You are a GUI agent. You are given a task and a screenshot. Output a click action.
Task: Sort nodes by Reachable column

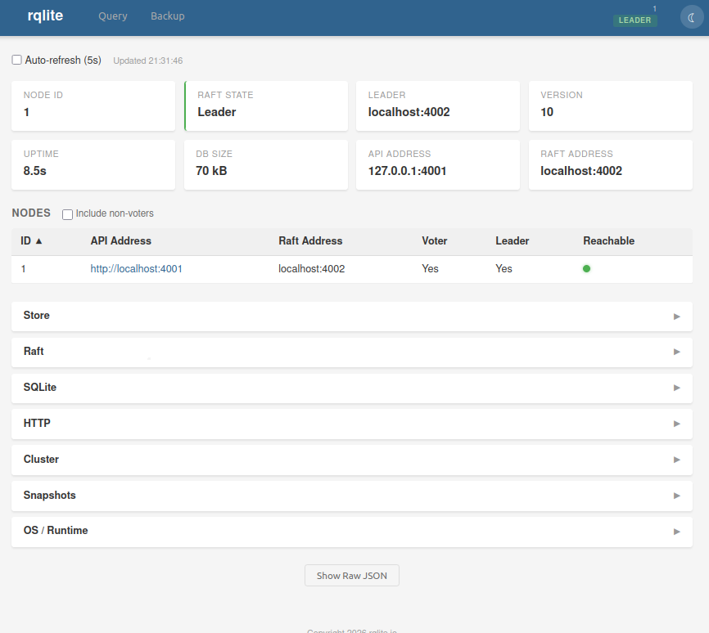608,240
